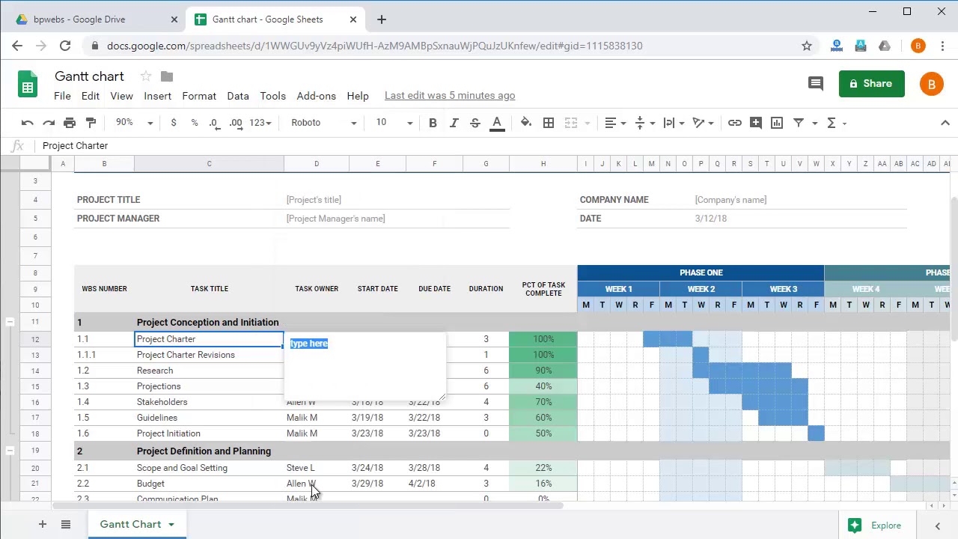The width and height of the screenshot is (958, 539).
Task: Open the All Sheets list icon
Action: 66,525
